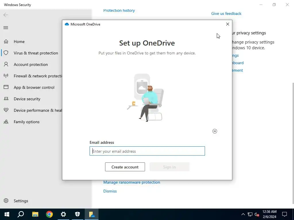This screenshot has height=220, width=294.
Task: Open Family options menu item
Action: [x=27, y=122]
